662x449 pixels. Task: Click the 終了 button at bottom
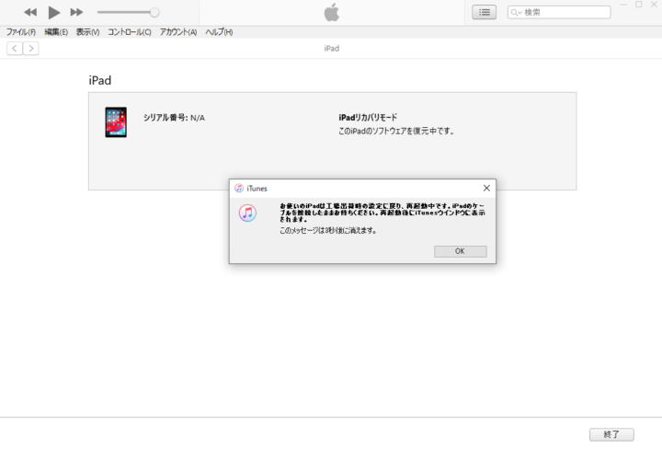pos(611,434)
